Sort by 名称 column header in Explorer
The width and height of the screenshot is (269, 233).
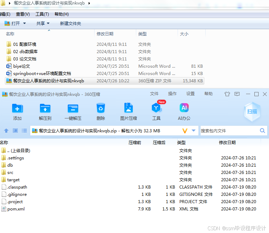[10, 34]
